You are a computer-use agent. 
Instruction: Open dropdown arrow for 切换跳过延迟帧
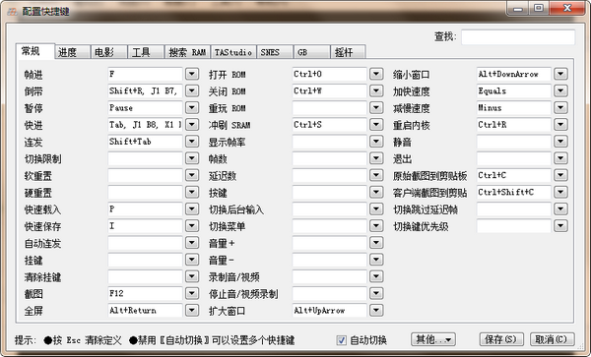coord(560,209)
